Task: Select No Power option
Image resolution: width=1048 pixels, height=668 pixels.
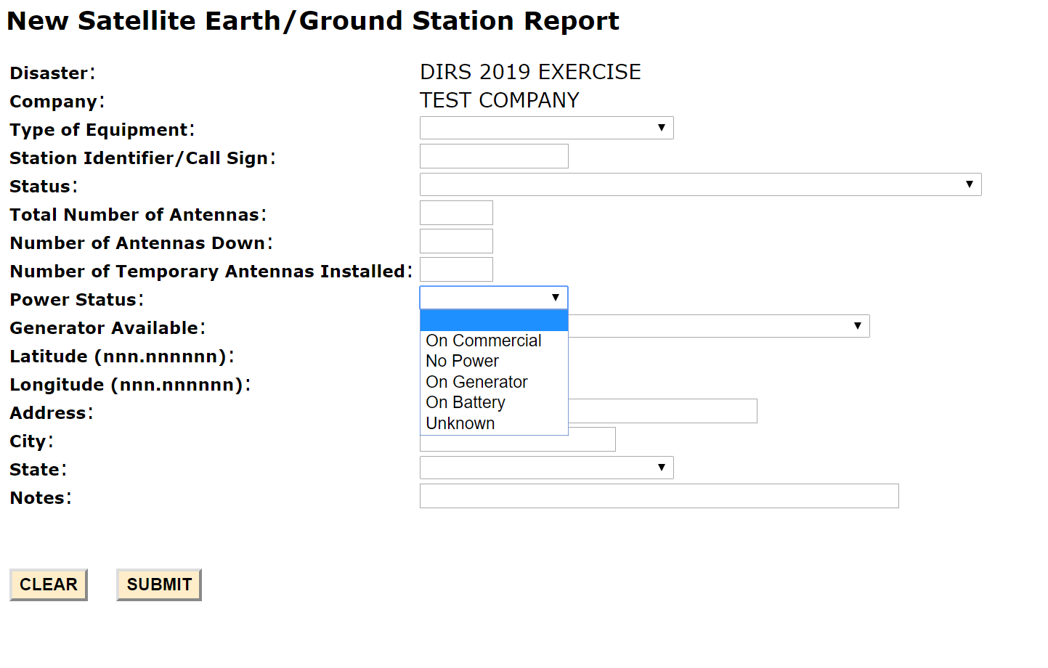Action: 463,361
